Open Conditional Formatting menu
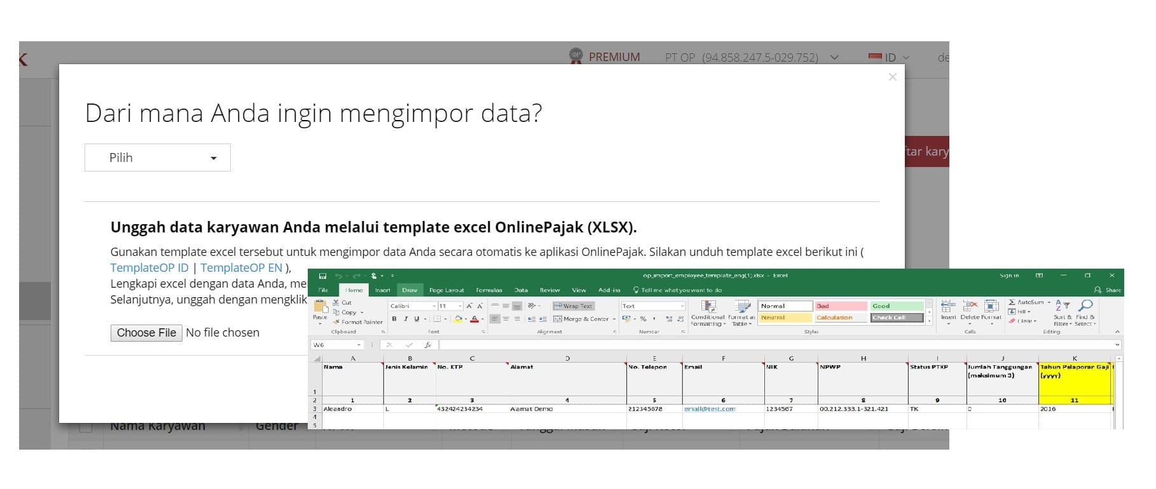 (x=708, y=312)
